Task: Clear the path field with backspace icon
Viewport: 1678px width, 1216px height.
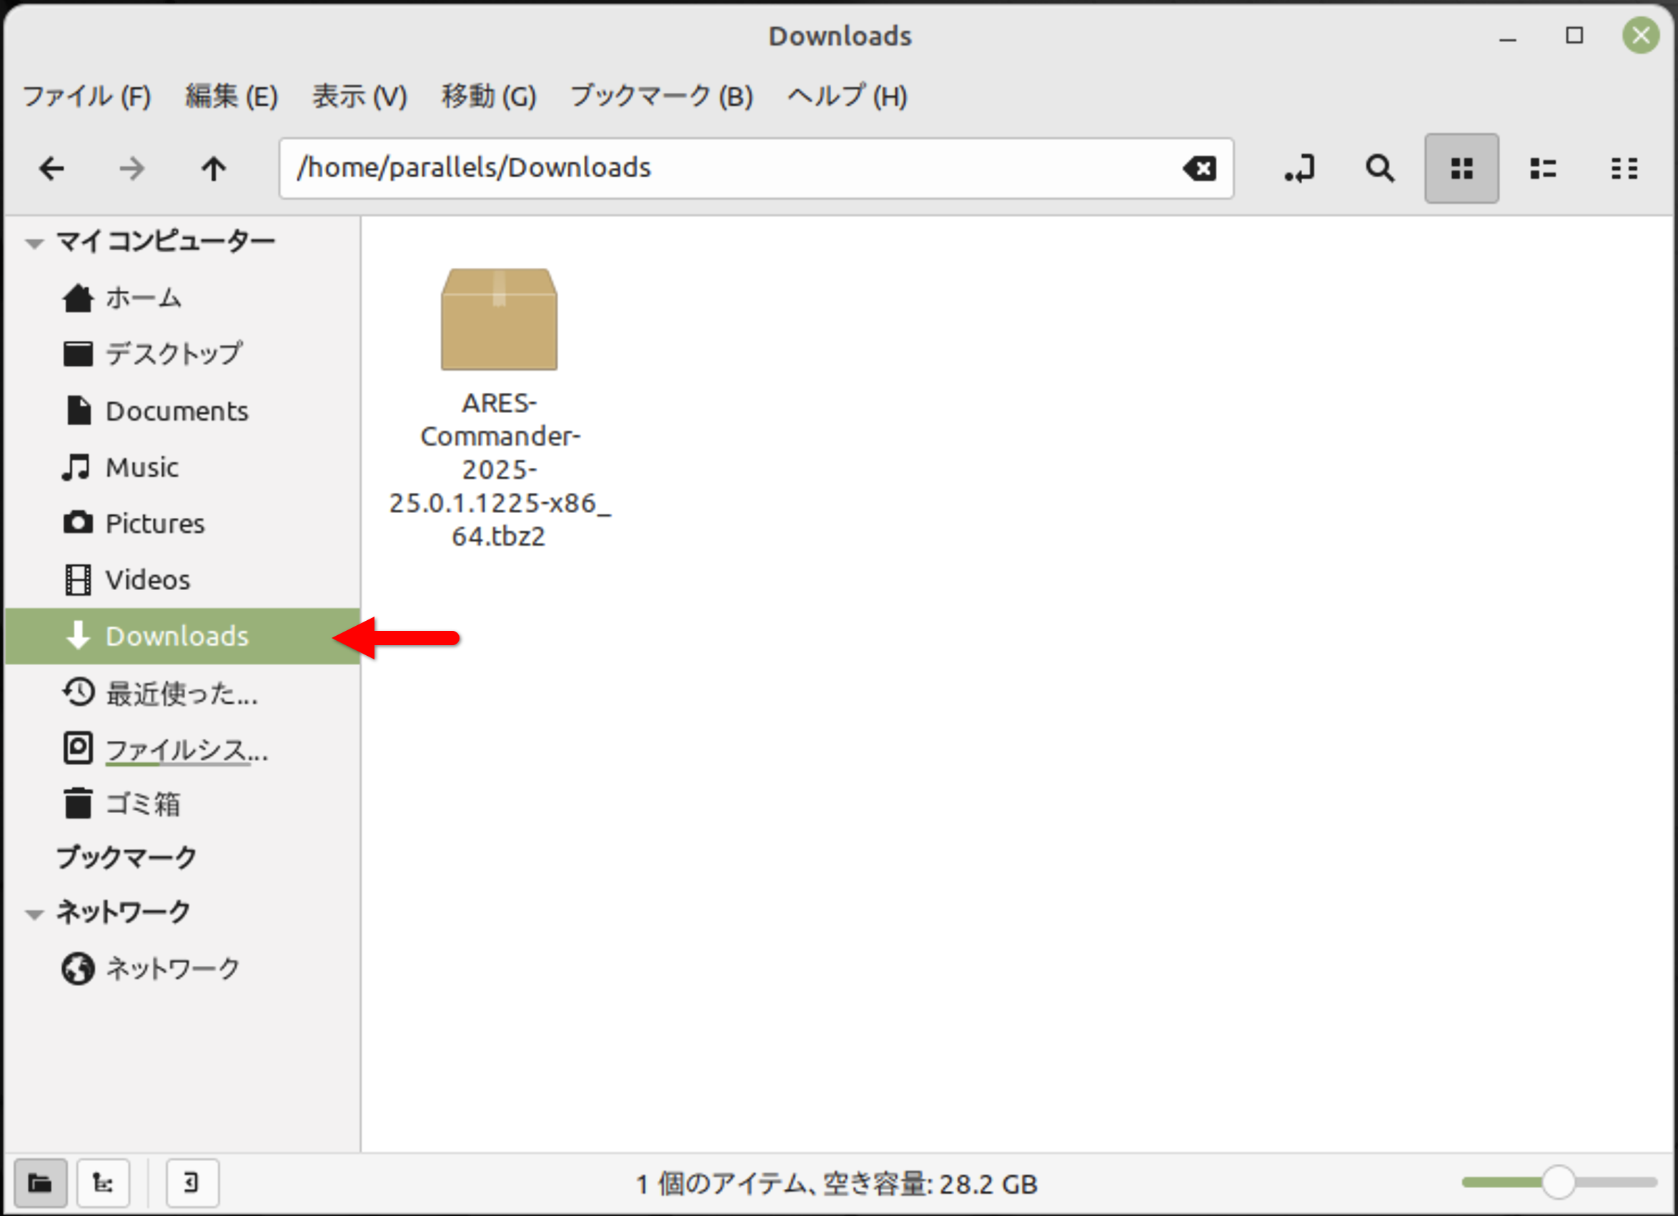Action: (1199, 169)
